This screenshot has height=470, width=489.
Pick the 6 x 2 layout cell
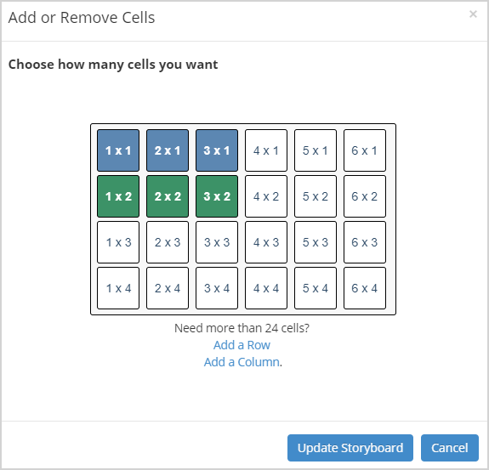[x=365, y=196]
